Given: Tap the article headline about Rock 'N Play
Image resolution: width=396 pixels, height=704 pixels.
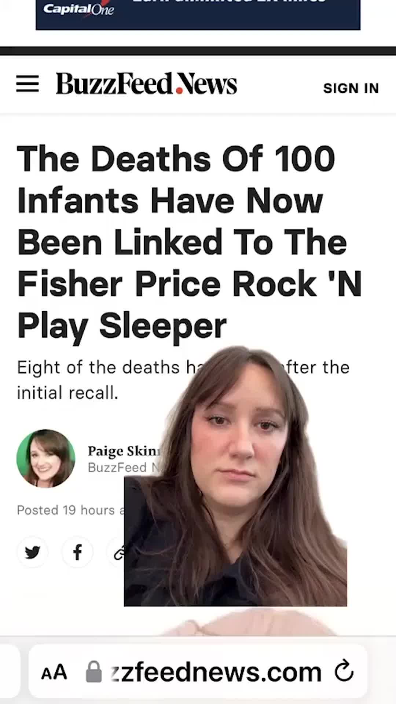Looking at the screenshot, I should [x=190, y=242].
